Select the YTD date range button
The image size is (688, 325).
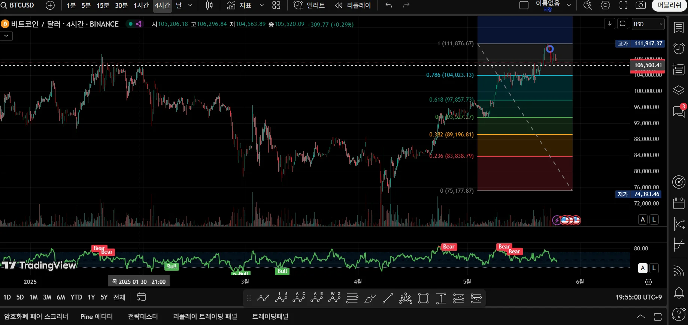76,297
